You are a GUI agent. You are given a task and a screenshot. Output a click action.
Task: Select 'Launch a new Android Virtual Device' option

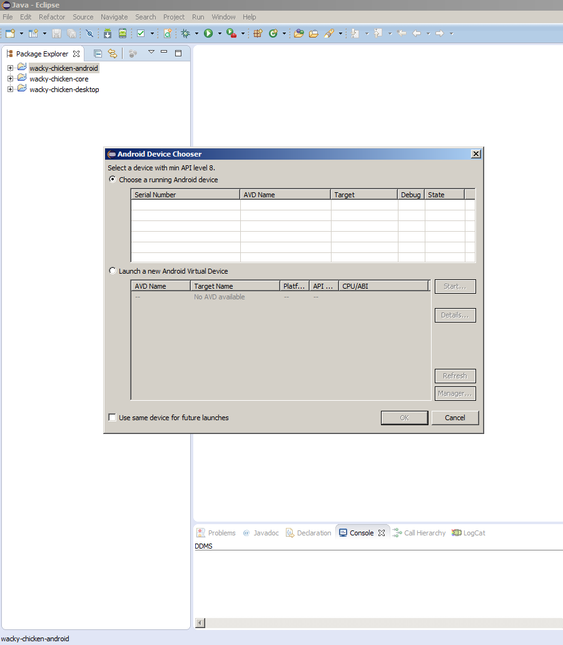[113, 271]
